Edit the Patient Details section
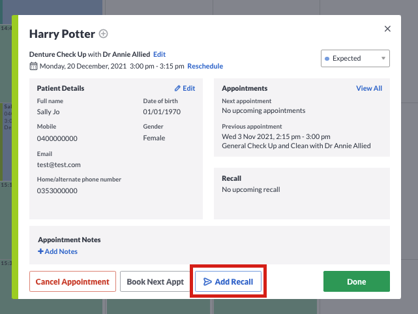 point(185,88)
